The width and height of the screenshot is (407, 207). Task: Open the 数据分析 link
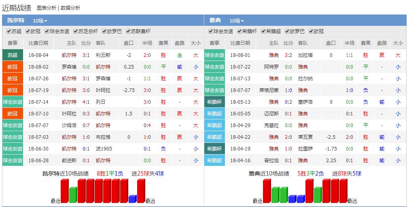(x=70, y=8)
